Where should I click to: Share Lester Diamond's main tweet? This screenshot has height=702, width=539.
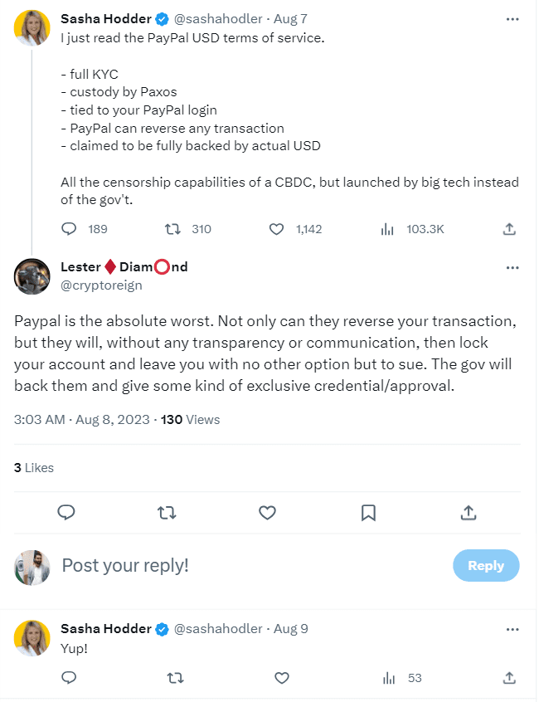469,513
